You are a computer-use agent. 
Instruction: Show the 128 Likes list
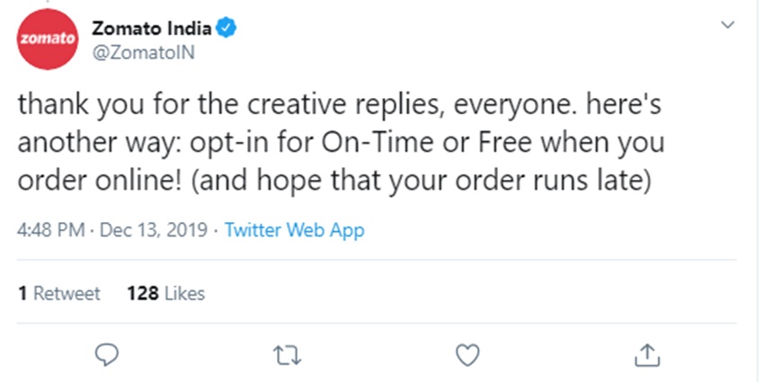click(166, 293)
